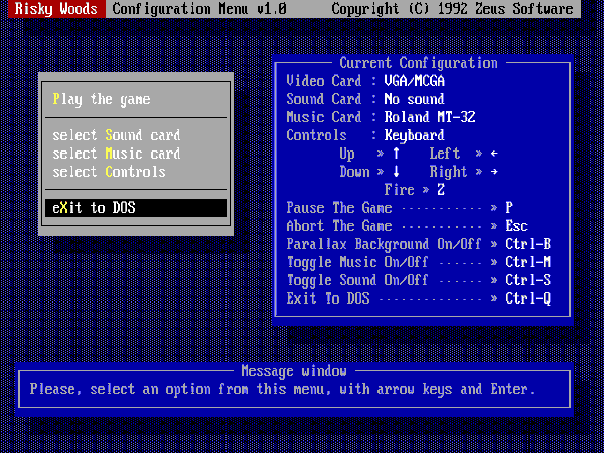Click the highlighted "eXit to DOS" menu entry

pos(136,208)
